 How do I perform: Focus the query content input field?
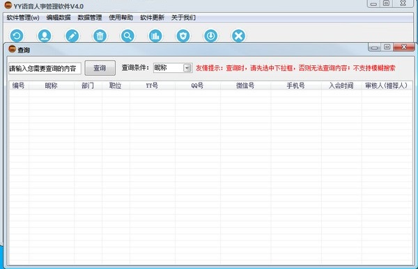coord(45,69)
